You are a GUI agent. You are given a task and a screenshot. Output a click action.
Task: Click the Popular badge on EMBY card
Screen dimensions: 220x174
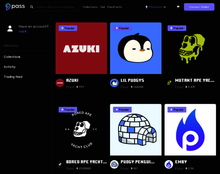[177, 110]
